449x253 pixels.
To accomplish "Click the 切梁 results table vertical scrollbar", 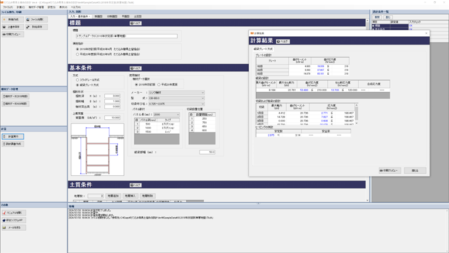I will click(x=357, y=114).
